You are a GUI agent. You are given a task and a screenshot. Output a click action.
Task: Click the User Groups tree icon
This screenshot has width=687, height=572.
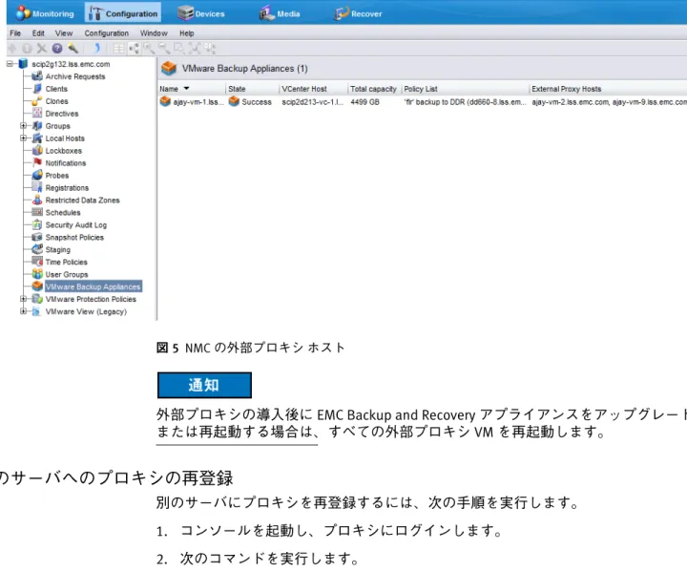click(x=37, y=274)
